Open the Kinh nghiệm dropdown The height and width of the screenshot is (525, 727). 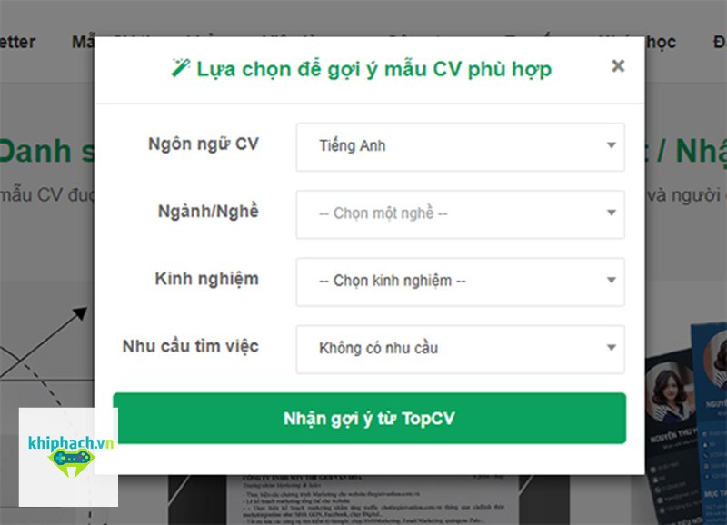(461, 282)
